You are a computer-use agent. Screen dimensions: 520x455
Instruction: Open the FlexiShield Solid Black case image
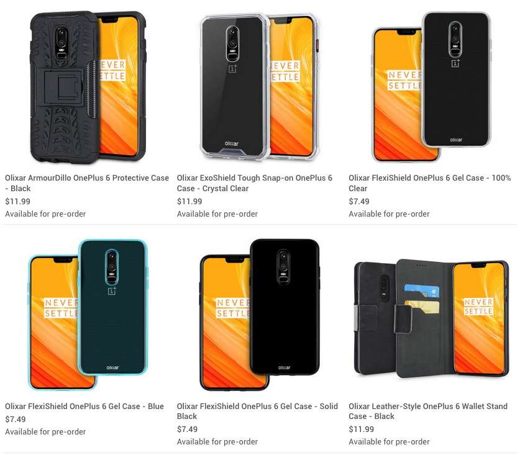[x=260, y=315]
